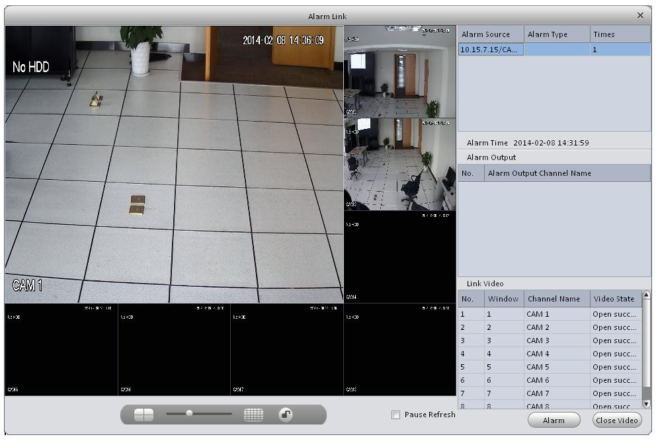Click the window split slider handle
The width and height of the screenshot is (656, 441).
(x=189, y=413)
